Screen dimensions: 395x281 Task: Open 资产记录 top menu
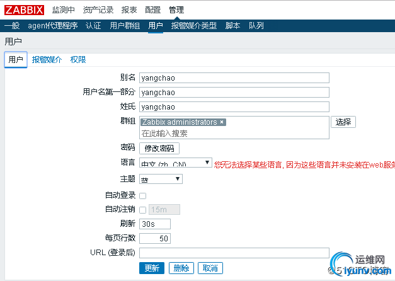click(98, 10)
